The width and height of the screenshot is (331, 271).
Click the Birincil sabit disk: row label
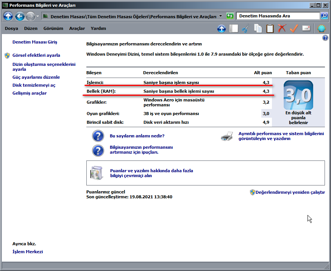click(x=105, y=122)
